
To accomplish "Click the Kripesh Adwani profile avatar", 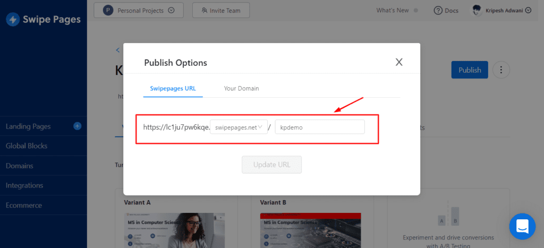I will pos(477,11).
